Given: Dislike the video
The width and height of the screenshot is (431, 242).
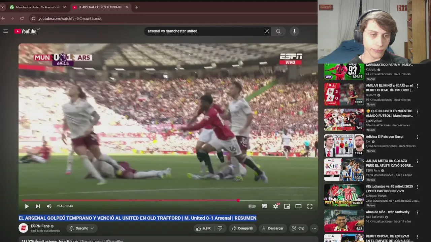Looking at the screenshot, I should 220,228.
